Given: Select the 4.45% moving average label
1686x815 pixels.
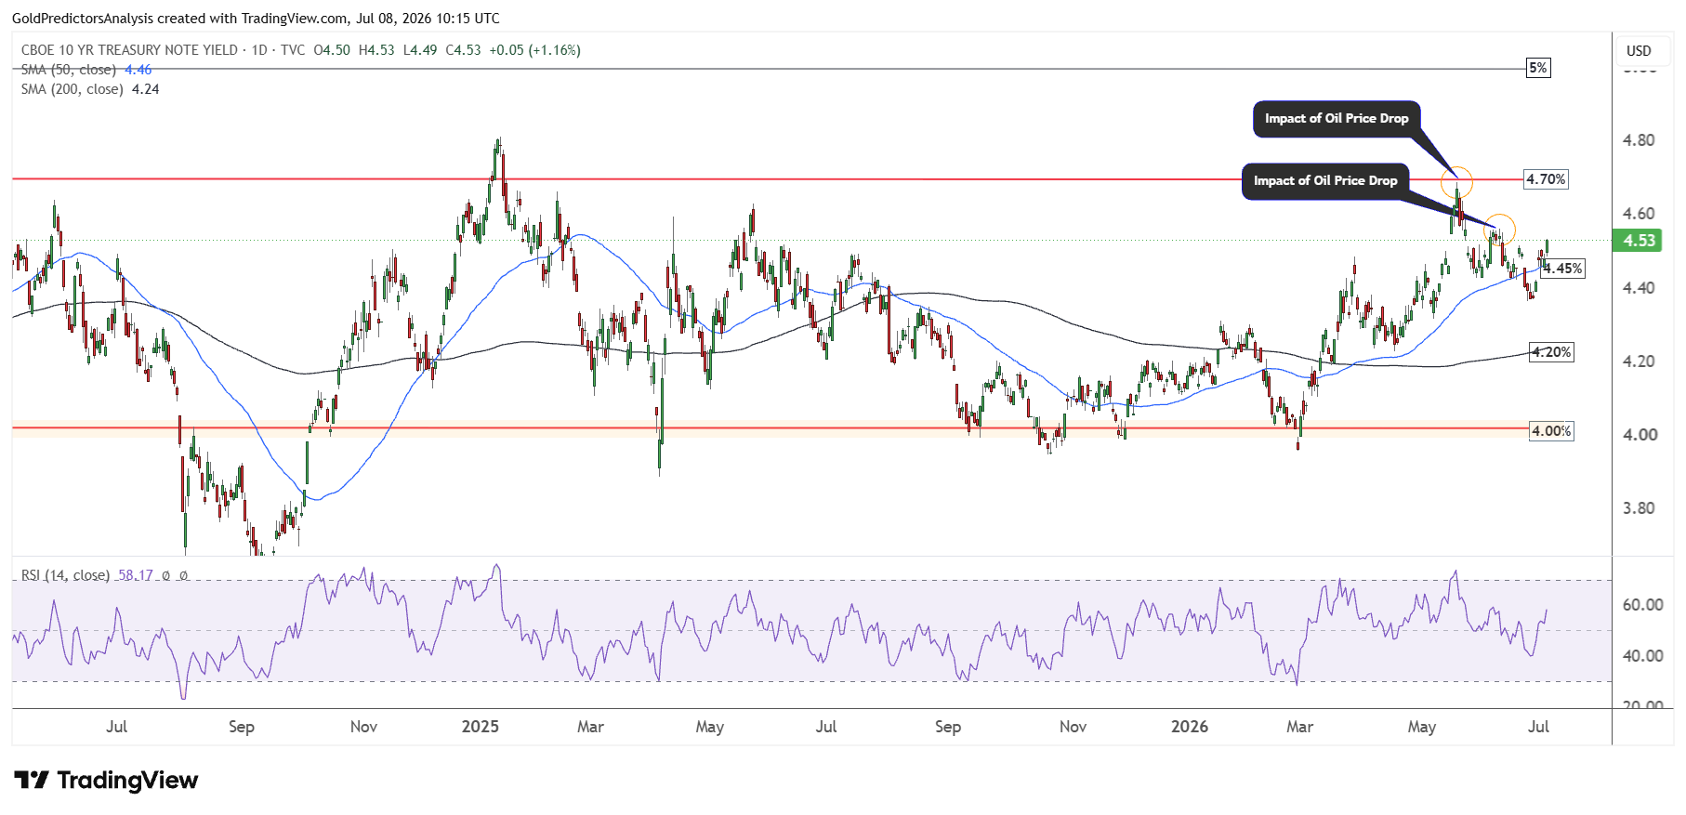Looking at the screenshot, I should 1563,269.
